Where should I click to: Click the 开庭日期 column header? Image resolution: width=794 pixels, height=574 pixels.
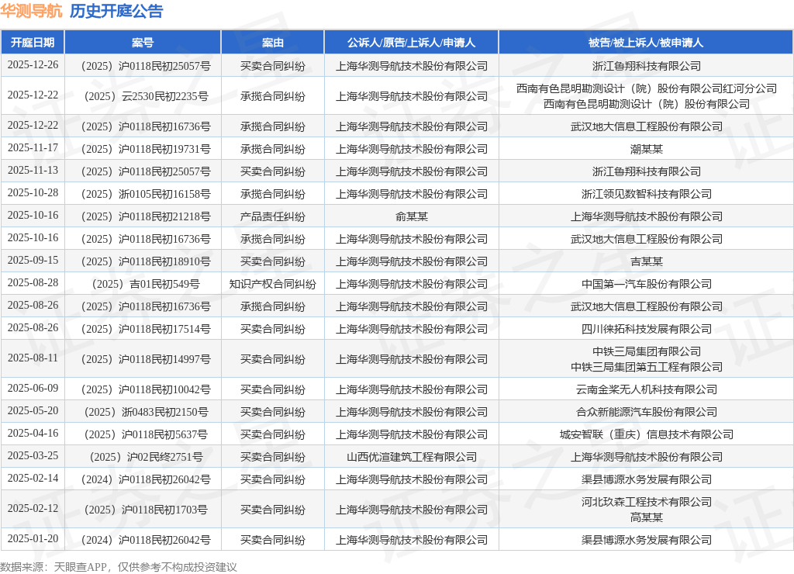point(33,43)
